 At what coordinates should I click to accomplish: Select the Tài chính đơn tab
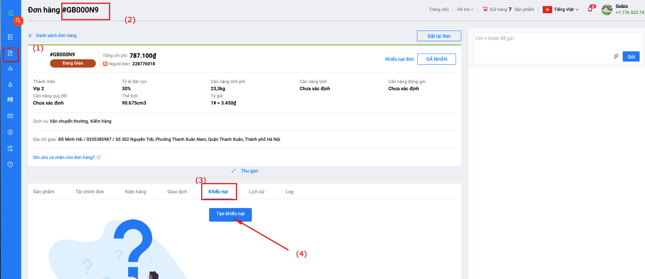(x=90, y=192)
